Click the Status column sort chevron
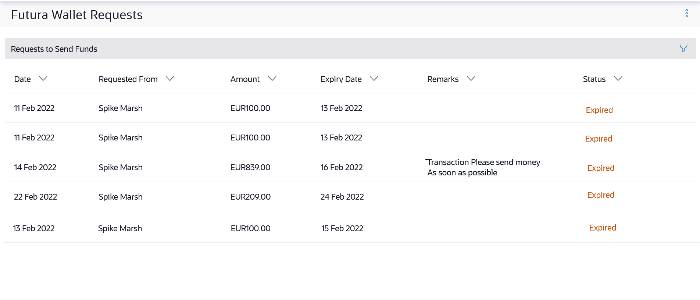The height and width of the screenshot is (300, 700). pyautogui.click(x=618, y=79)
